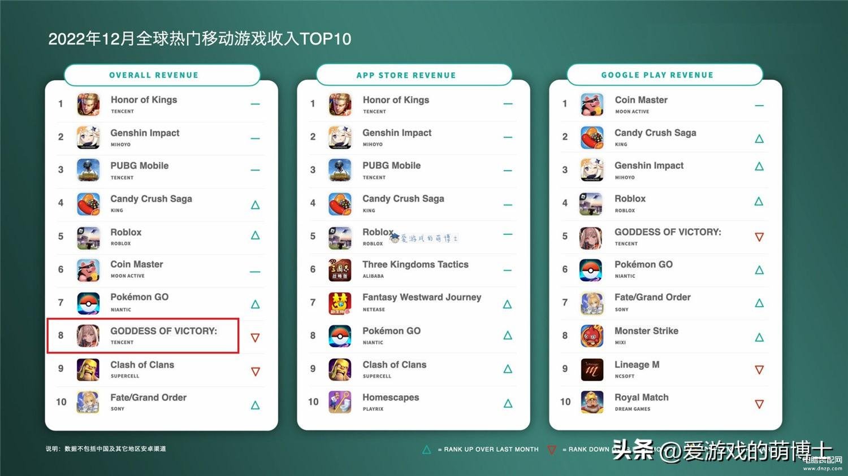Click GODDESS OF VICTORY title in Google Play list
This screenshot has width=848, height=476.
point(668,232)
